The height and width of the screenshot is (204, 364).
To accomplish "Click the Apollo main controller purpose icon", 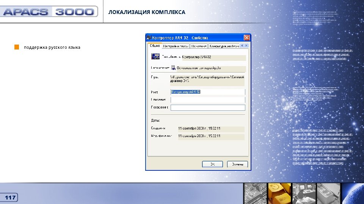I will 173,68.
